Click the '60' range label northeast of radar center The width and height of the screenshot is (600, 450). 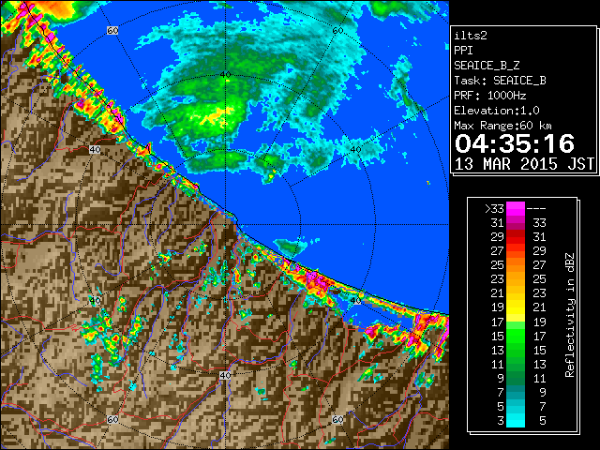[x=337, y=31]
